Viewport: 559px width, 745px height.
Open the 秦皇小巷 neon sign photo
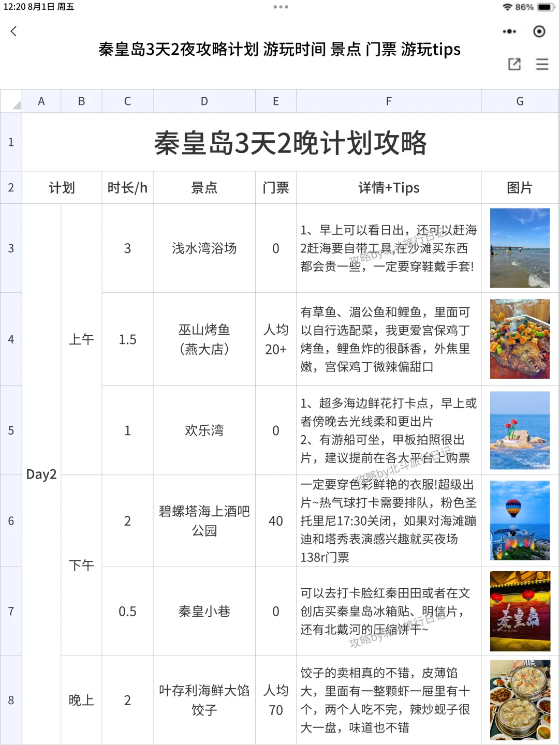click(x=520, y=611)
